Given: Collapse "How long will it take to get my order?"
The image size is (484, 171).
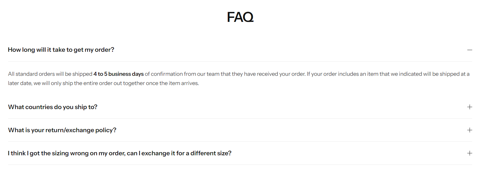Looking at the screenshot, I should (x=61, y=50).
